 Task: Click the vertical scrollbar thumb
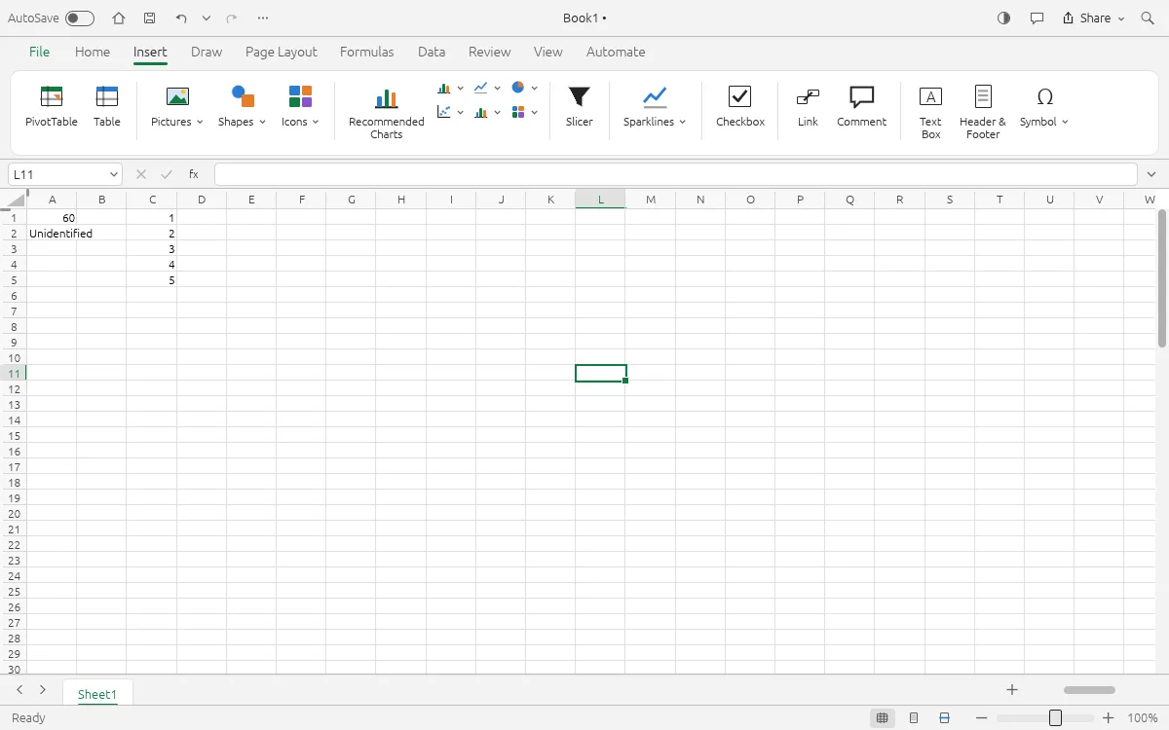(1161, 278)
